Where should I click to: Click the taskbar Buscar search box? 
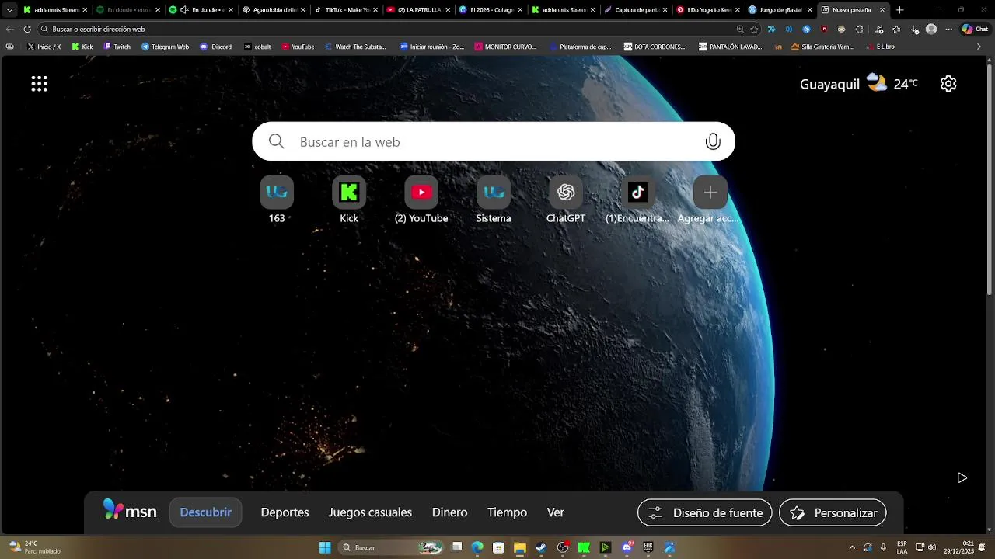tap(391, 548)
